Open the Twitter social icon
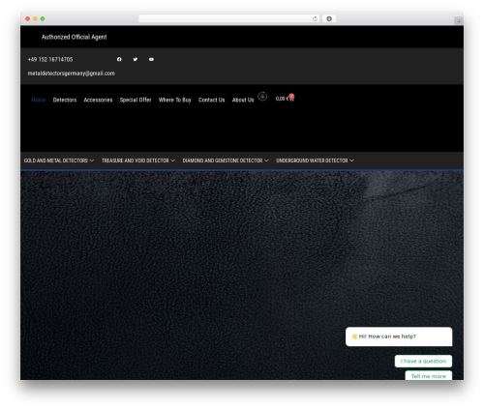 pyautogui.click(x=136, y=59)
